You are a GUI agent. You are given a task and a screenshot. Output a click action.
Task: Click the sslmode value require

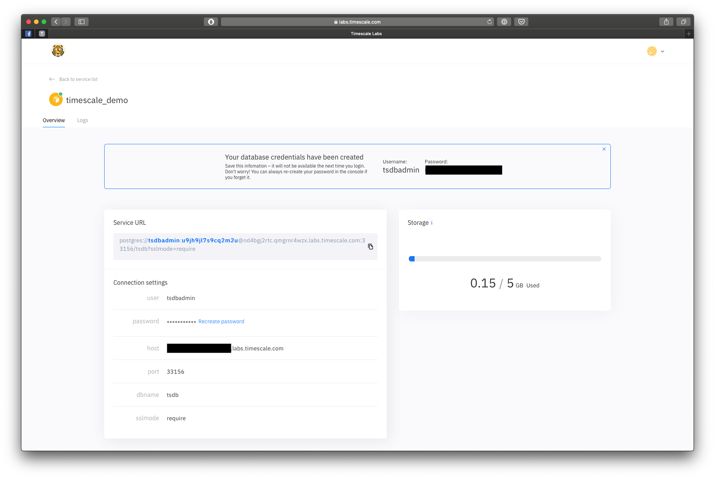pyautogui.click(x=176, y=418)
